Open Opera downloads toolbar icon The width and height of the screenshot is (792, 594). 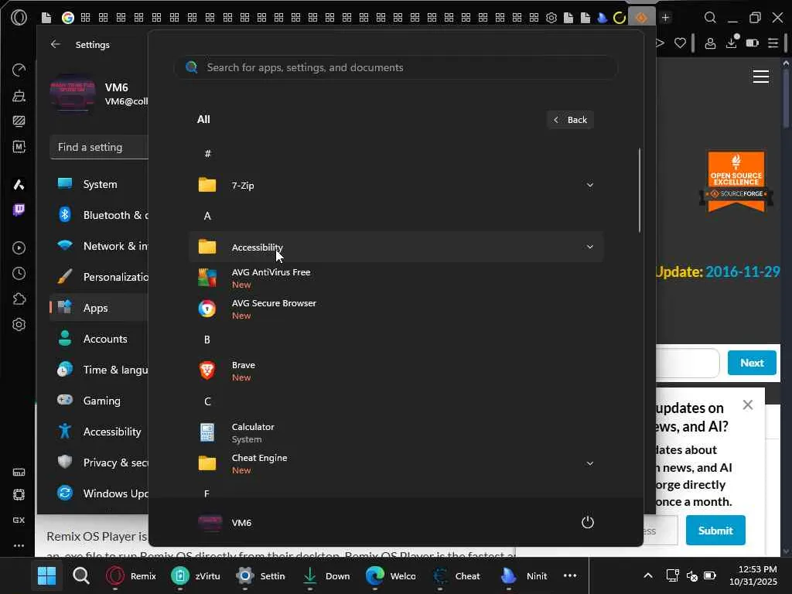(732, 42)
